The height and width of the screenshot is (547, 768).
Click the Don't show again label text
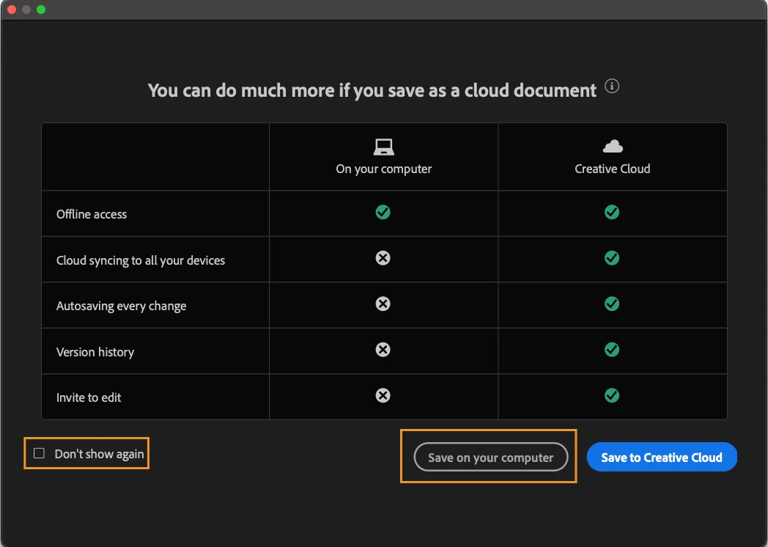click(100, 455)
